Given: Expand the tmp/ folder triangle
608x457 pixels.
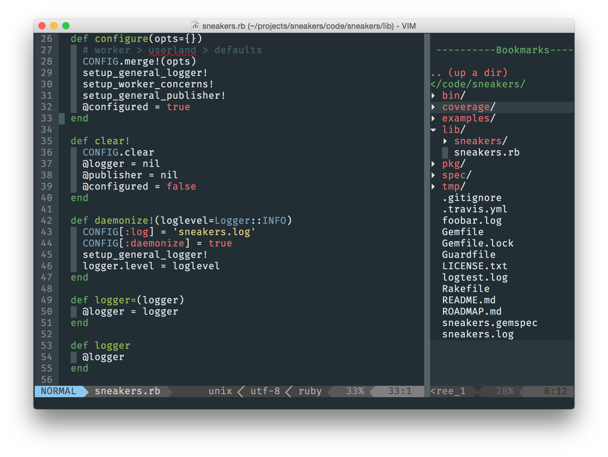Looking at the screenshot, I should point(433,187).
